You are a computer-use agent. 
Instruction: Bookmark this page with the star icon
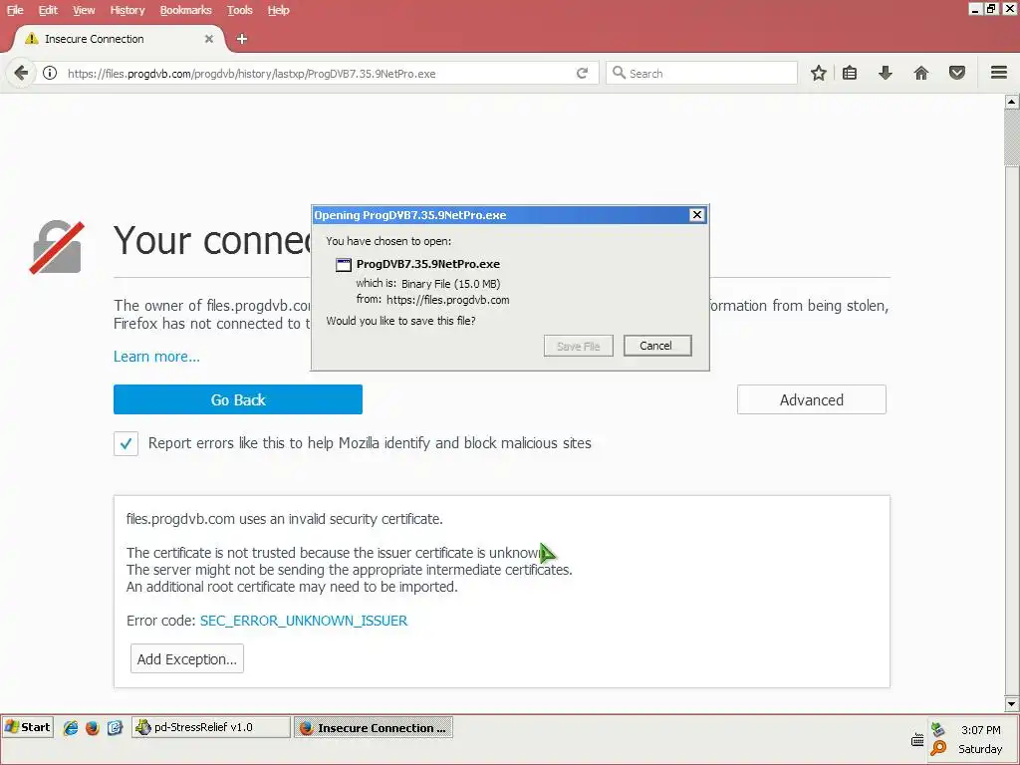(x=819, y=73)
